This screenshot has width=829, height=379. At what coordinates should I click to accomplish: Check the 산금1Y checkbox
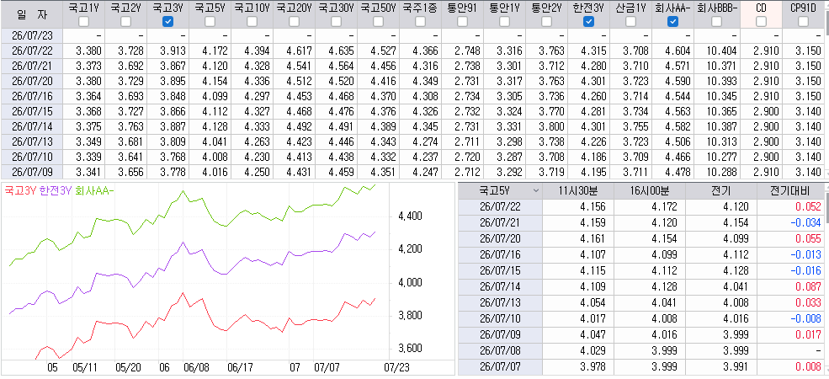pyautogui.click(x=630, y=21)
